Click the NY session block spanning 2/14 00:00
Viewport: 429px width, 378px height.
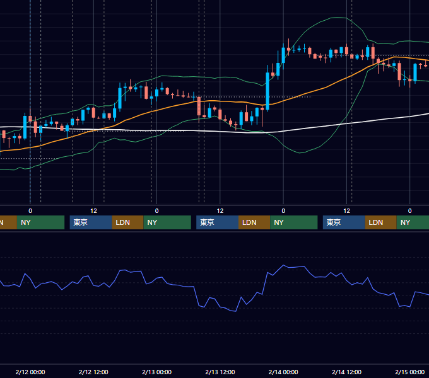pyautogui.click(x=294, y=222)
